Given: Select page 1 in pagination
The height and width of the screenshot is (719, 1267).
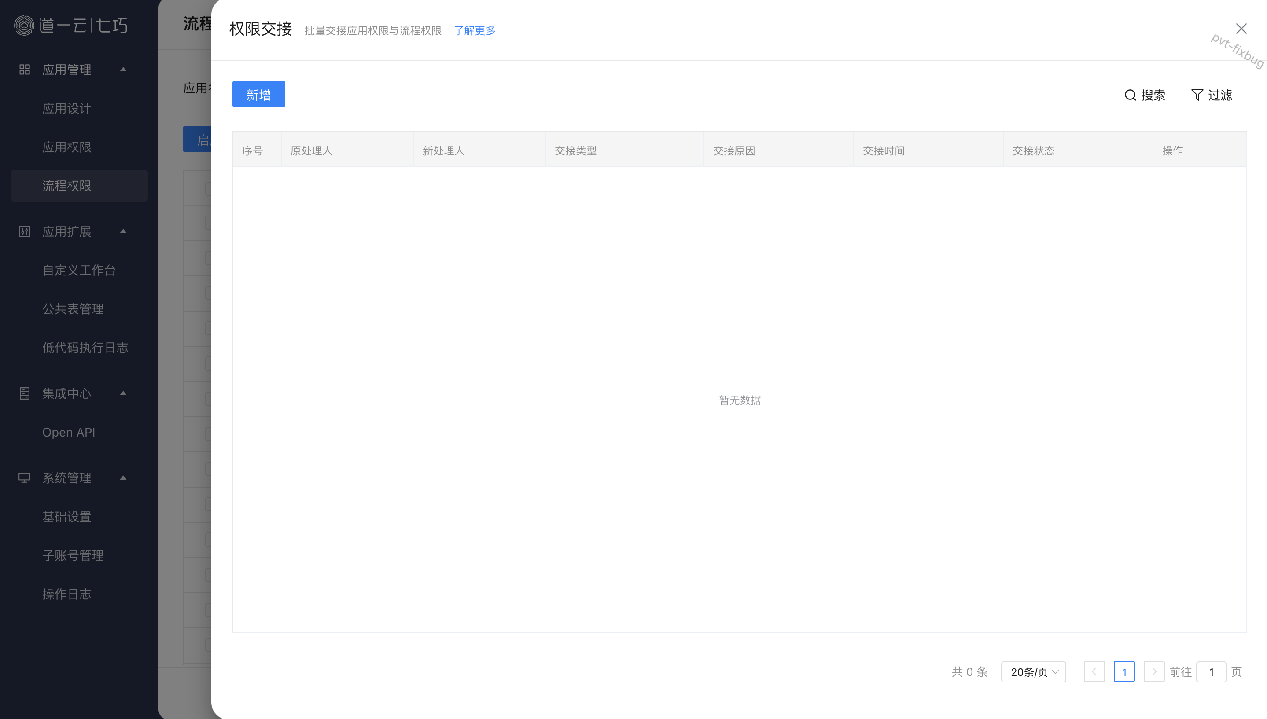Looking at the screenshot, I should (x=1124, y=671).
